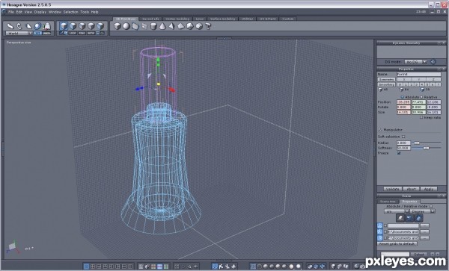Choose the 3D text primitive icon

coord(208,26)
